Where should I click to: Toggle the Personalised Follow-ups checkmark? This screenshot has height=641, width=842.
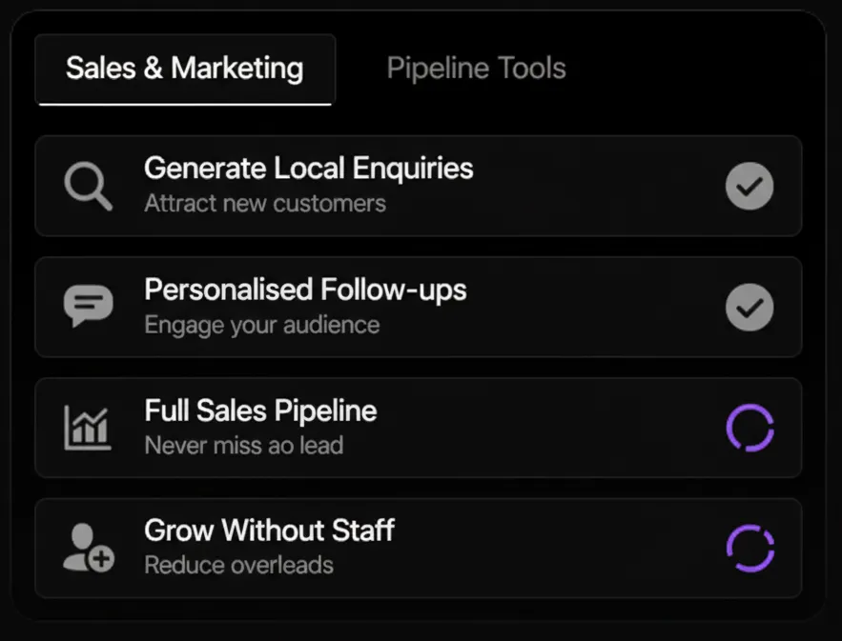click(x=750, y=307)
